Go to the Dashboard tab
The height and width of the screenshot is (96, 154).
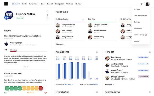point(16,4)
